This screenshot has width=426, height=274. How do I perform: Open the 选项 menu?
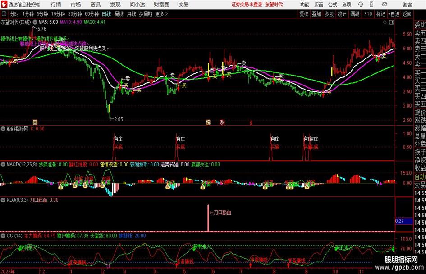(347, 4)
